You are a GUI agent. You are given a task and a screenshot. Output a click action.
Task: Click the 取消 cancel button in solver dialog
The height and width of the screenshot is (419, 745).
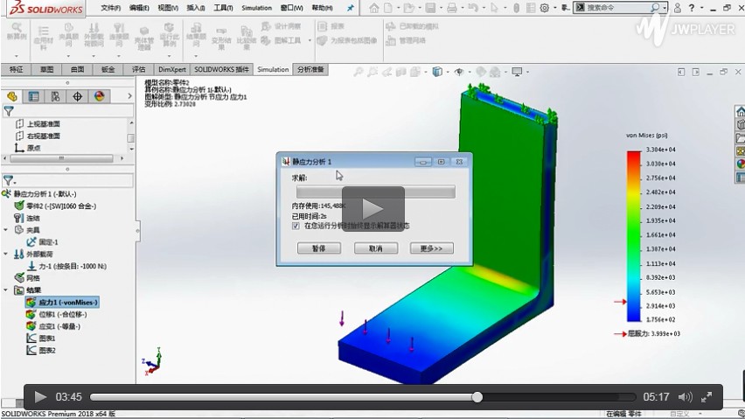(x=375, y=248)
